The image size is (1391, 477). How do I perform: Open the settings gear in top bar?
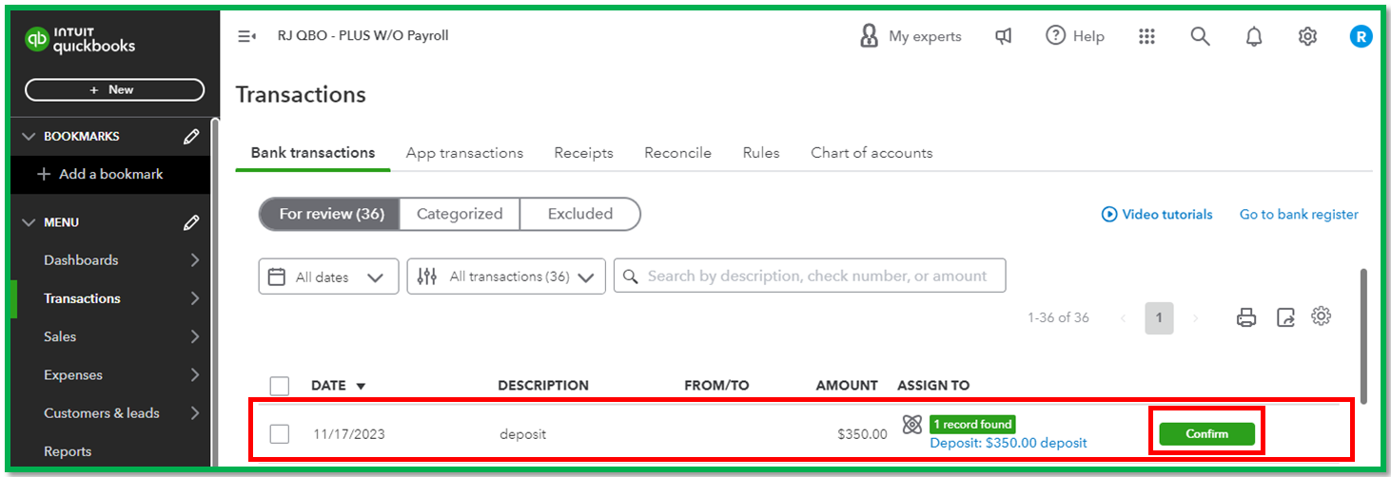1307,36
